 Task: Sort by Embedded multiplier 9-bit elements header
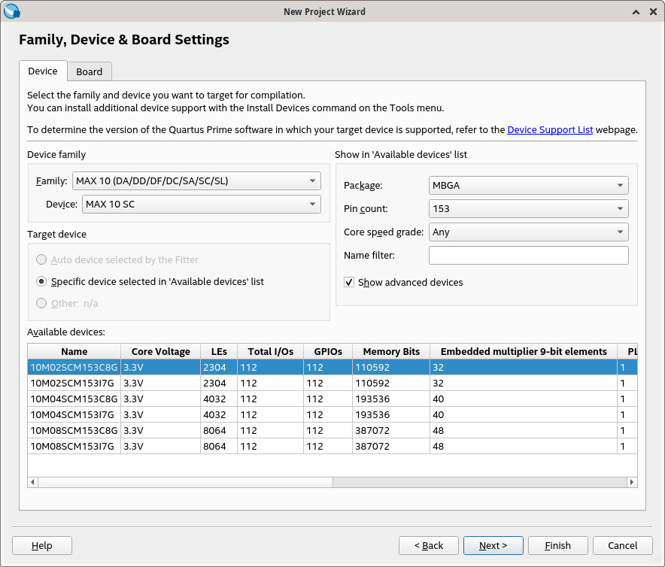524,352
